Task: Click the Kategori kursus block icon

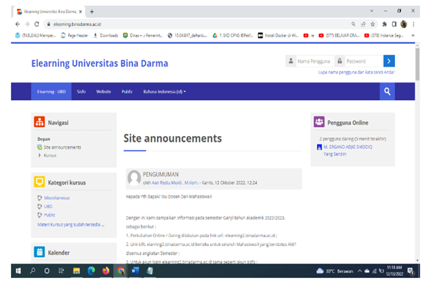Action: coord(39,182)
